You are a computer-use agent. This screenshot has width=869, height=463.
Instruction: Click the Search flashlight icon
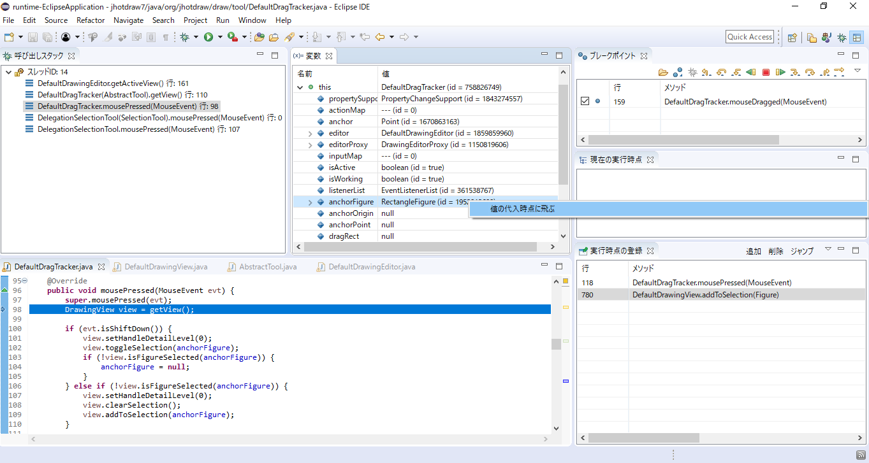coord(289,37)
